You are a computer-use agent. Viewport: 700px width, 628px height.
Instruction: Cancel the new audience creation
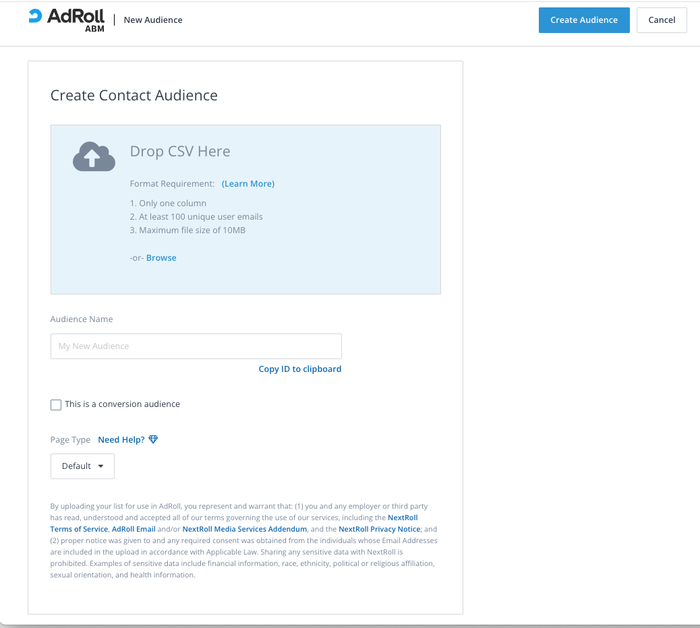tap(661, 20)
